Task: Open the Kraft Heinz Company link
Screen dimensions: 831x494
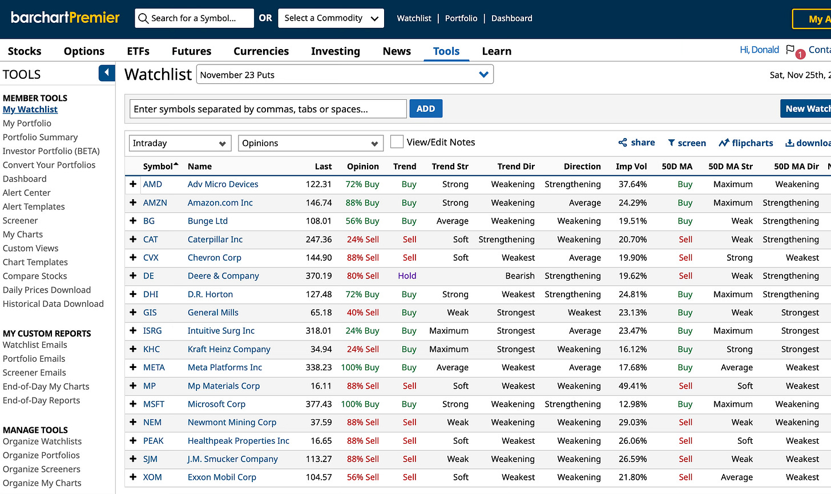Action: point(229,349)
